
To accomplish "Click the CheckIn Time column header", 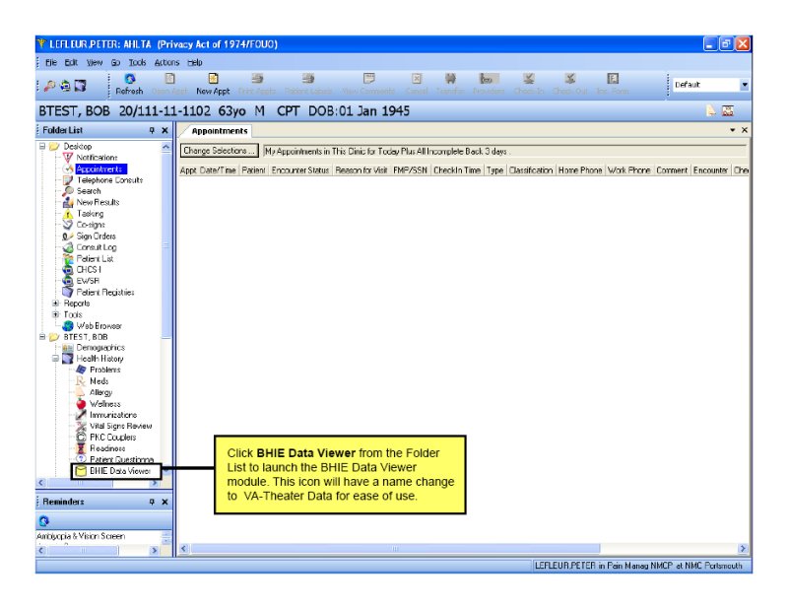I will pyautogui.click(x=457, y=170).
